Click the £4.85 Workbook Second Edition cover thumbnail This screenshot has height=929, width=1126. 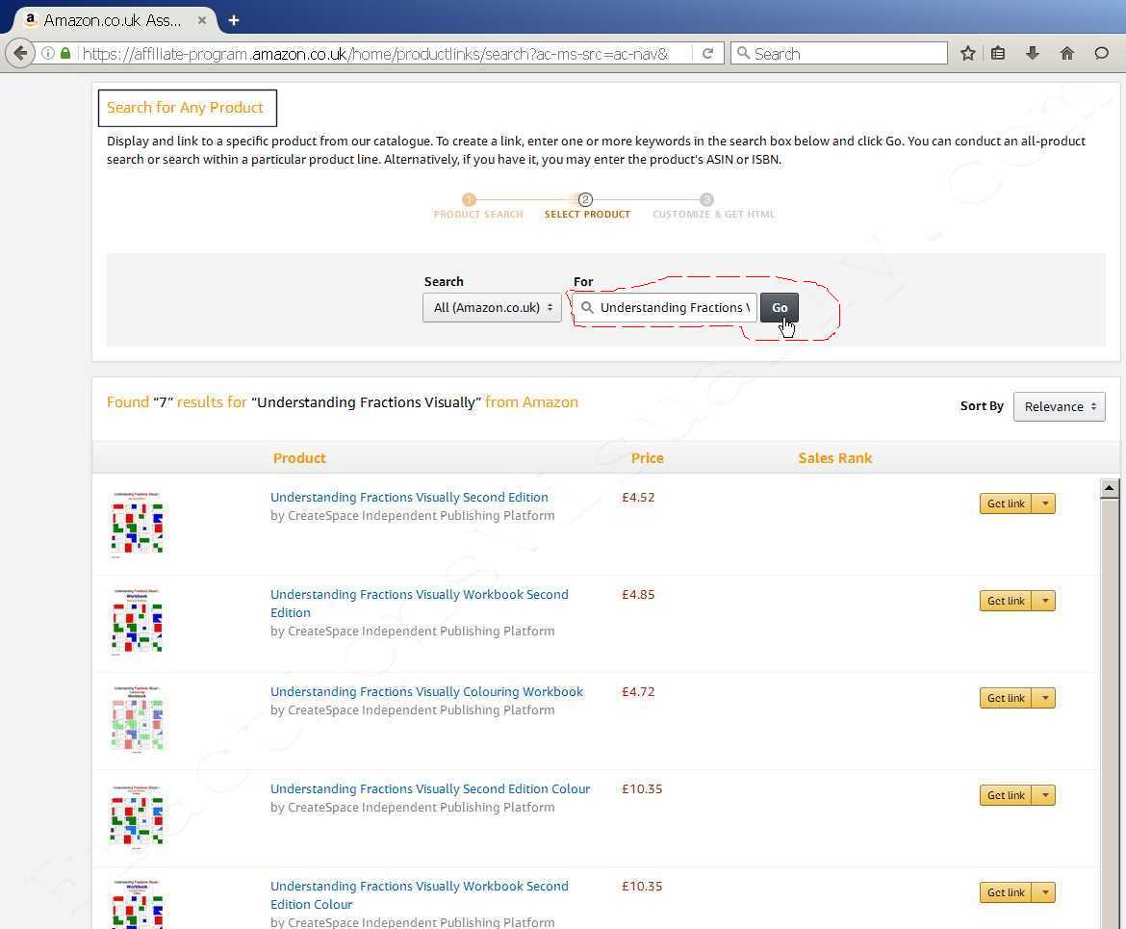(138, 622)
